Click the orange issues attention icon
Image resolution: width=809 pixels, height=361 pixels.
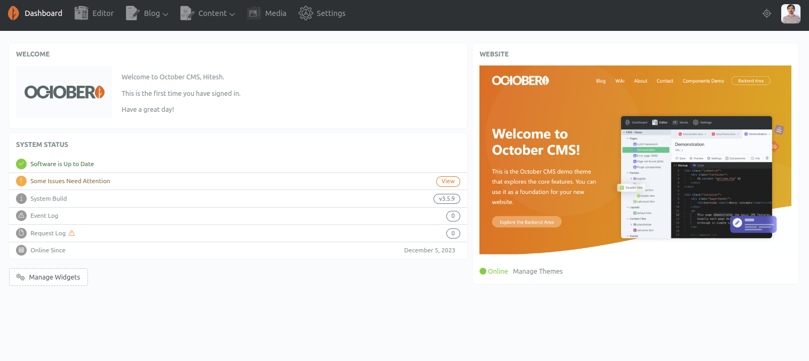[x=21, y=181]
